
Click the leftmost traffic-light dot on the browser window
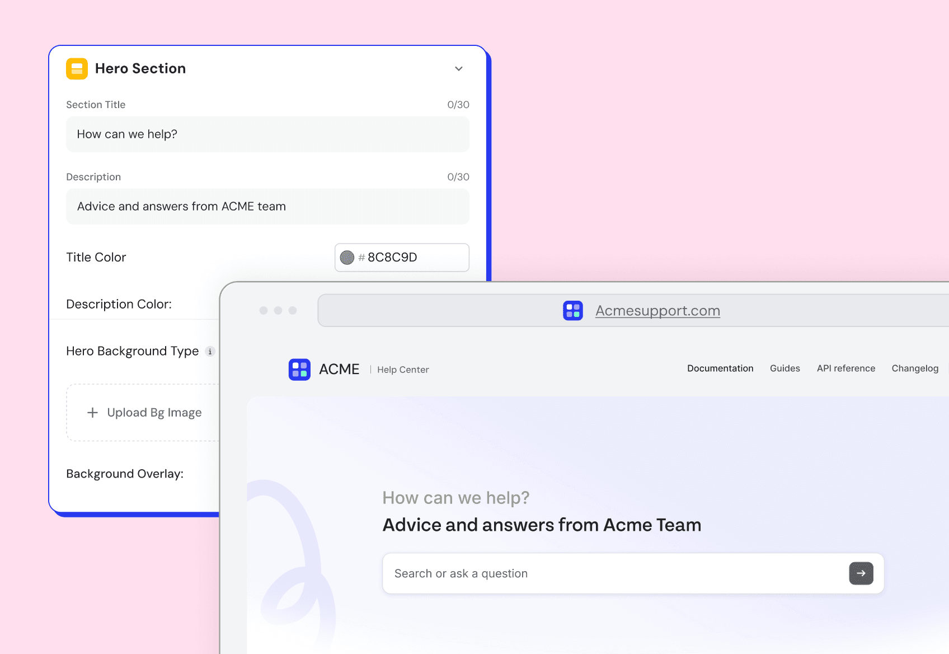point(264,310)
